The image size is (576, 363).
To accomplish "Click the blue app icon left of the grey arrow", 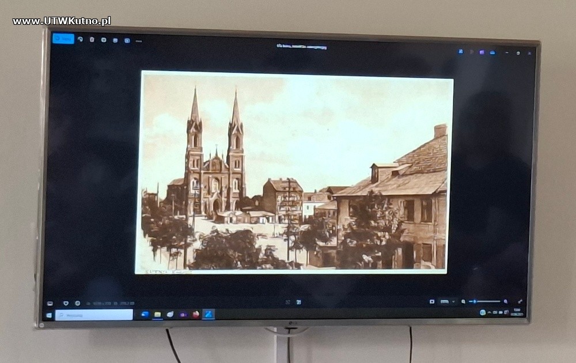I will 461,52.
